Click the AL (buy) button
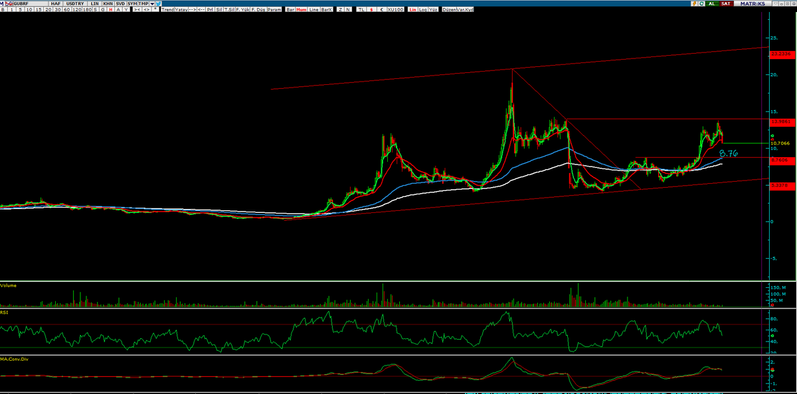The image size is (797, 394). click(x=713, y=4)
